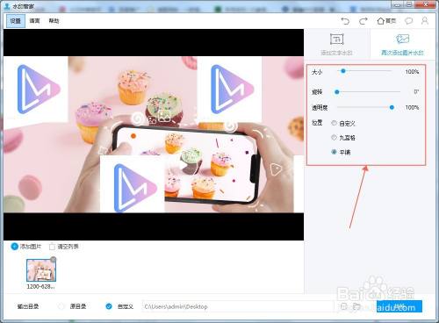Click the 1200-628.. file name label
439x323 pixels.
click(x=40, y=286)
